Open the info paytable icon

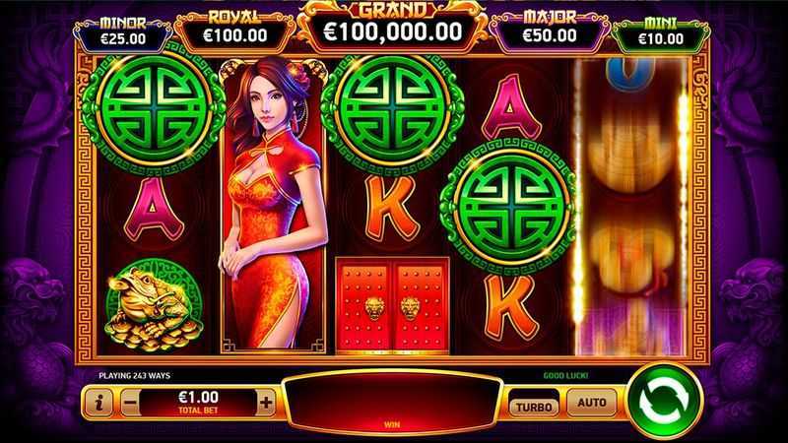point(98,402)
